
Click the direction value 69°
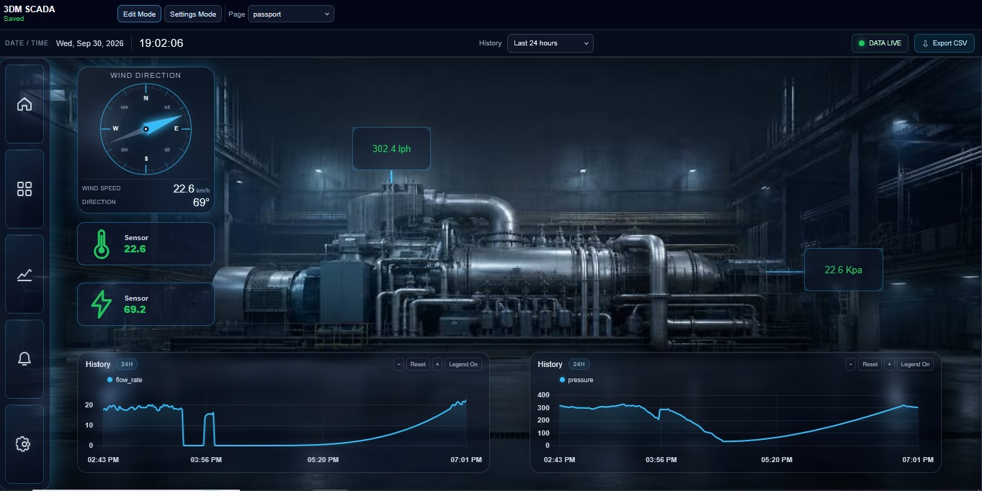click(x=201, y=203)
